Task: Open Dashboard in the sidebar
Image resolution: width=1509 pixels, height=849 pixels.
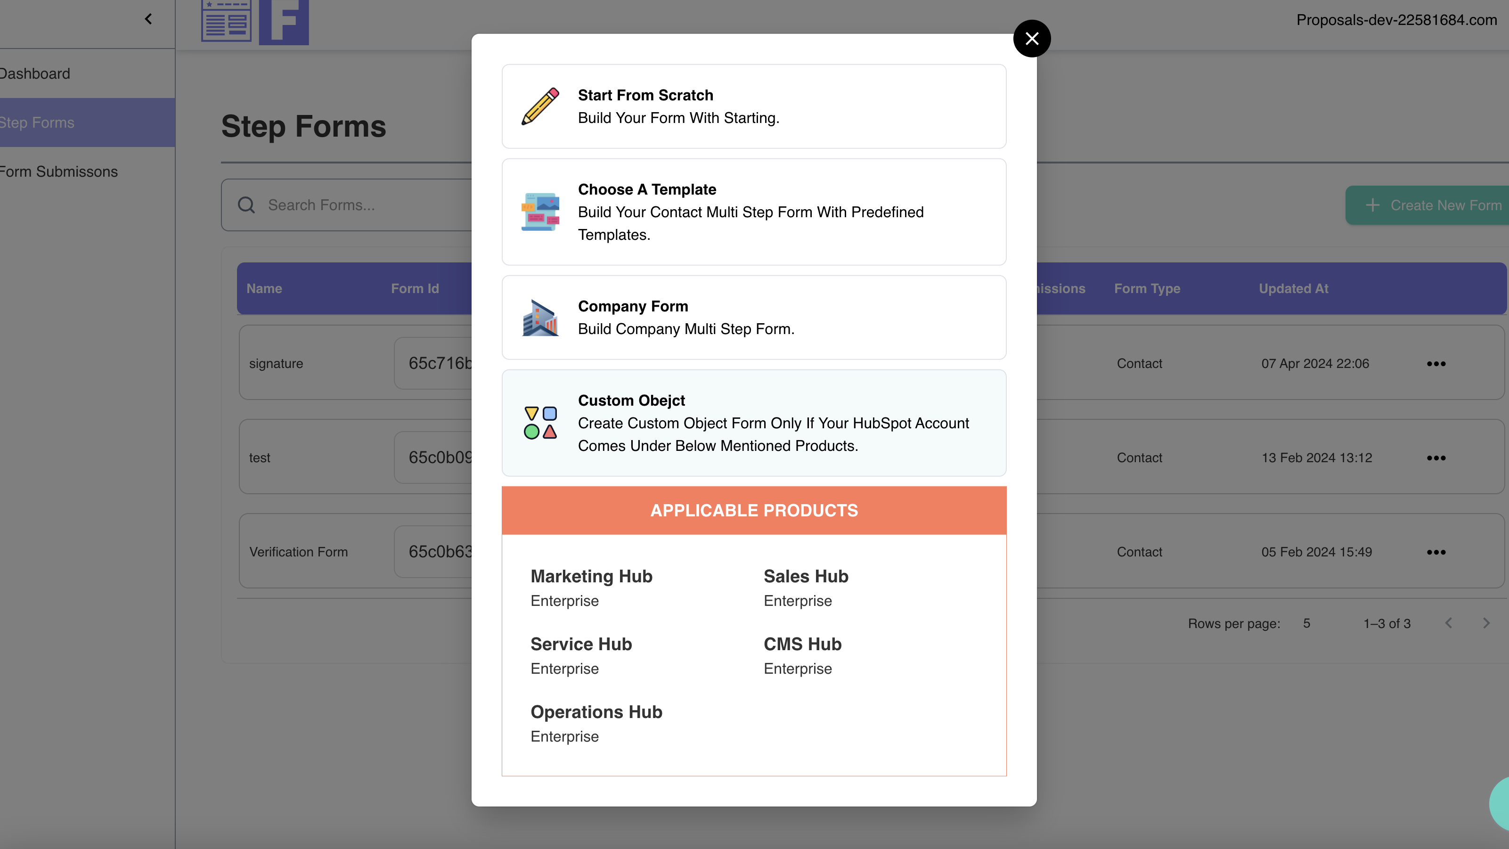Action: coord(35,74)
